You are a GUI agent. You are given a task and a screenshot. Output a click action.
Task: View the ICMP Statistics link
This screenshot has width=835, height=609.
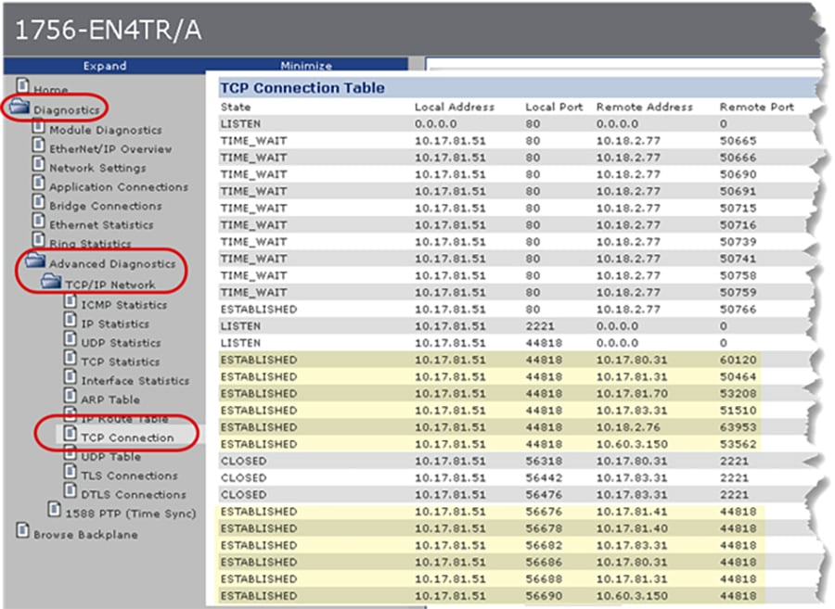point(124,305)
